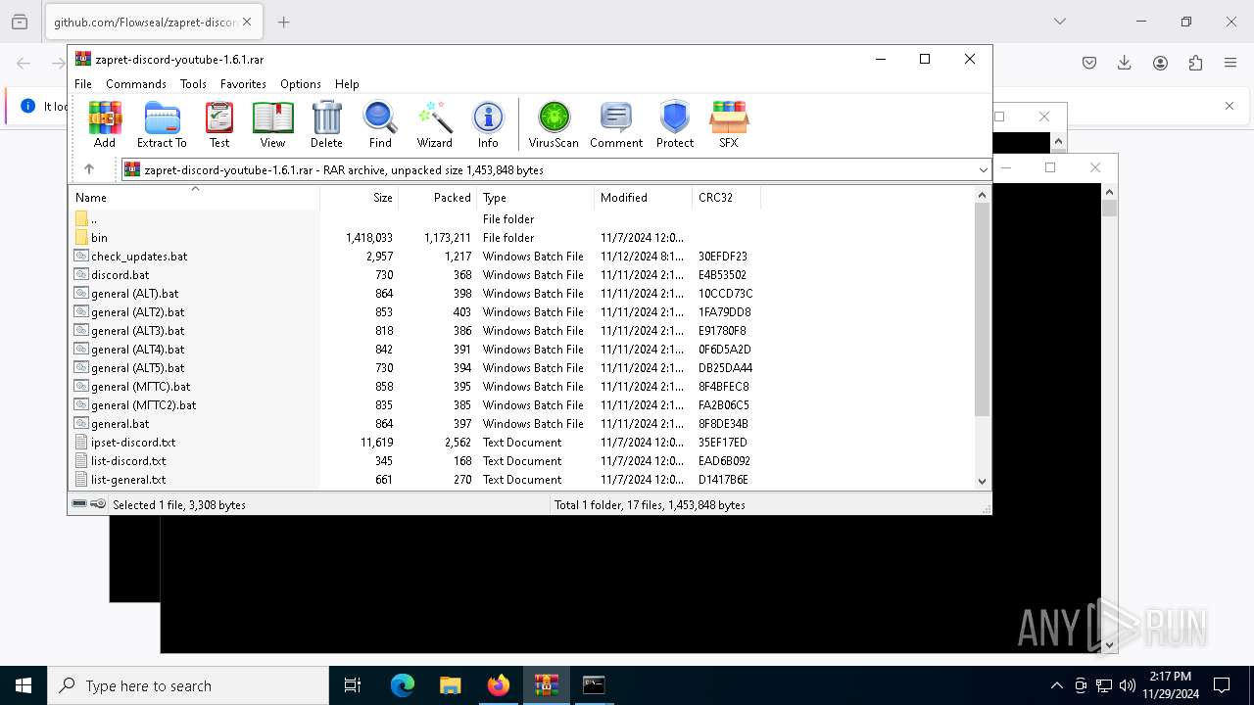Screen dimensions: 1254x705
Task: Select general (ALT3).bat file
Action: point(521,331)
